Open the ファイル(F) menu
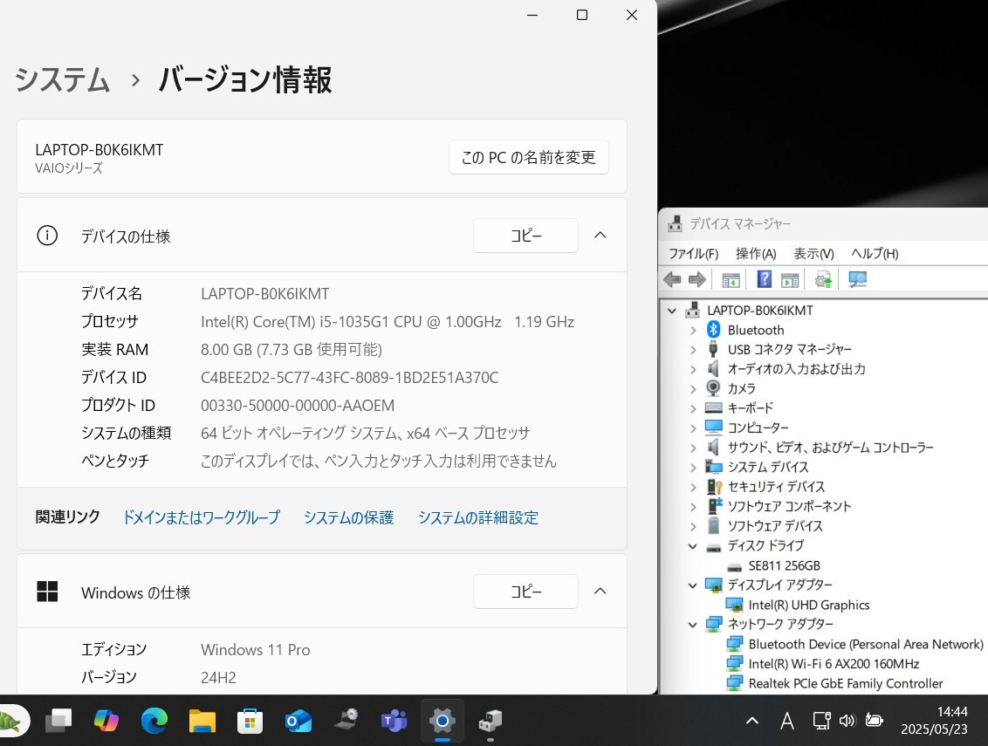 pos(693,253)
